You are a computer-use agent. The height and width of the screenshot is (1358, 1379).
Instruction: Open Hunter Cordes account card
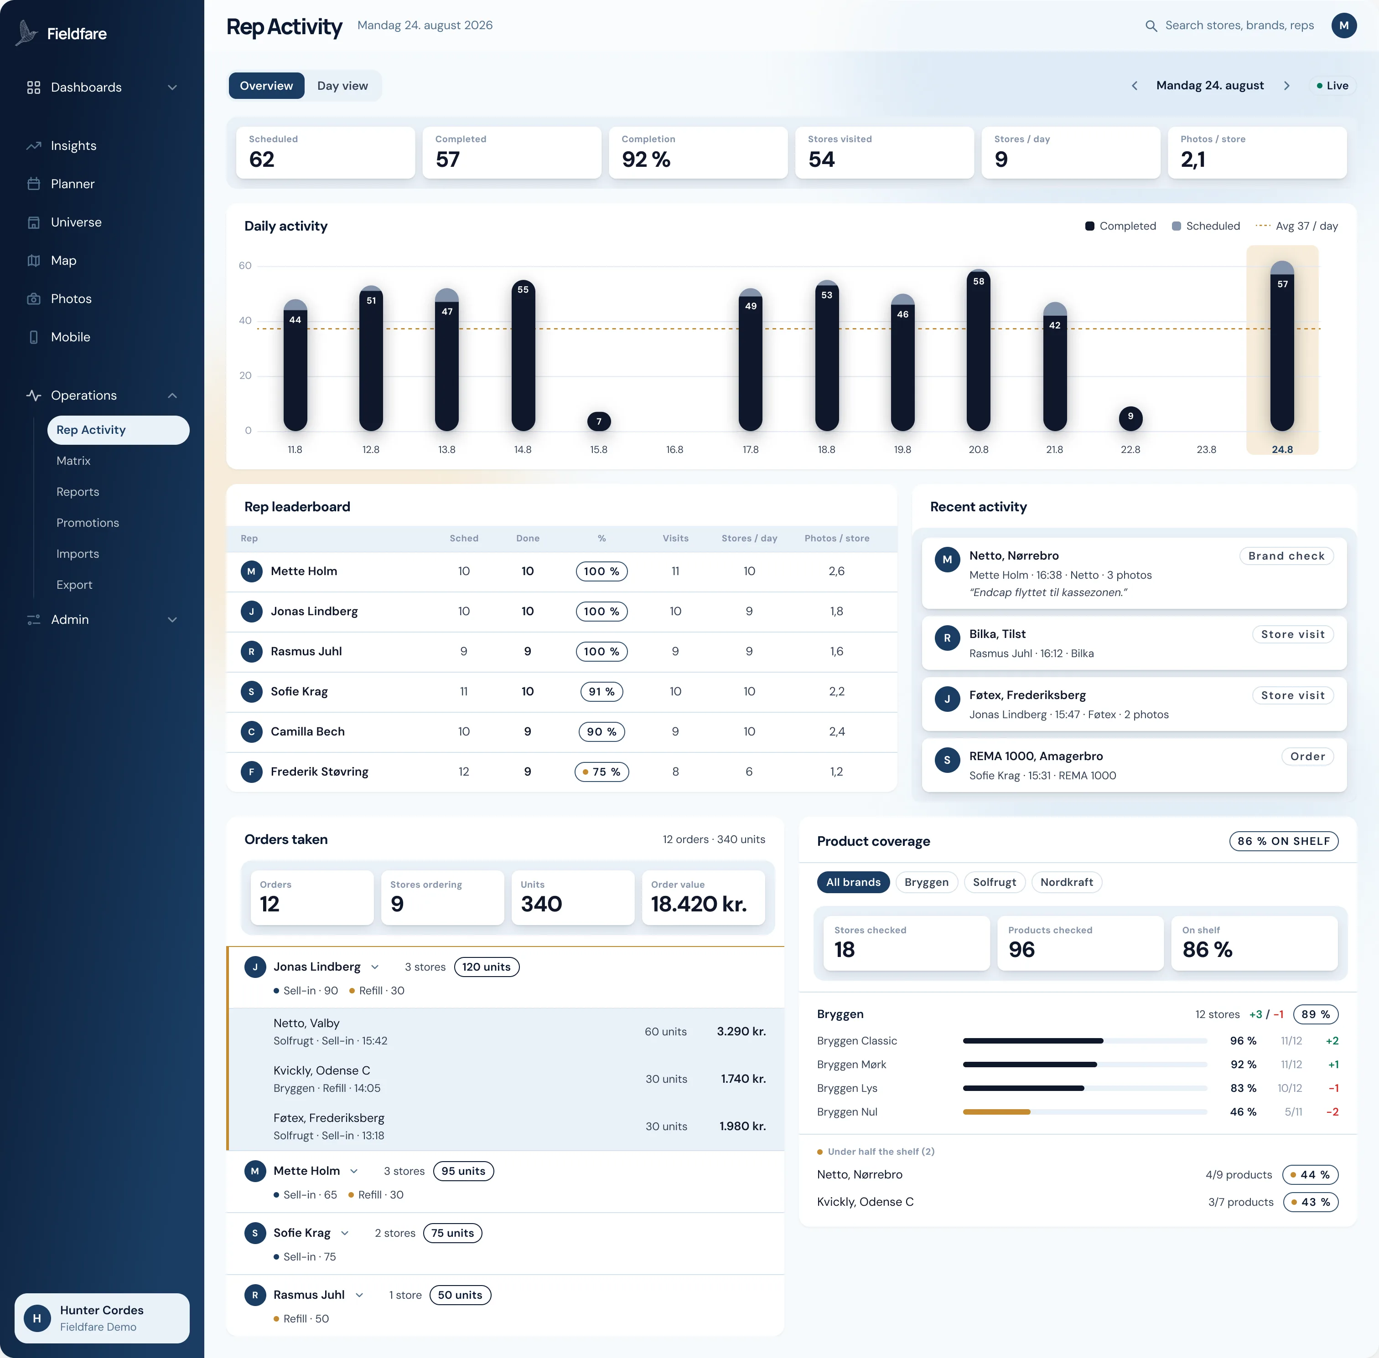point(102,1318)
